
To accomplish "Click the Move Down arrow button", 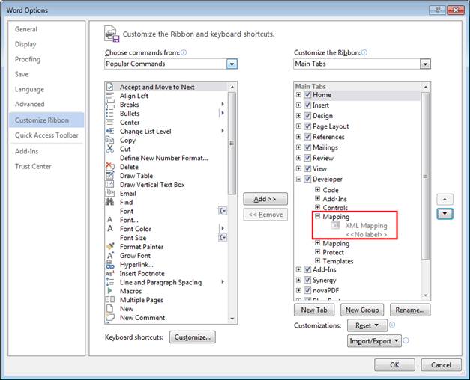I will (x=445, y=214).
